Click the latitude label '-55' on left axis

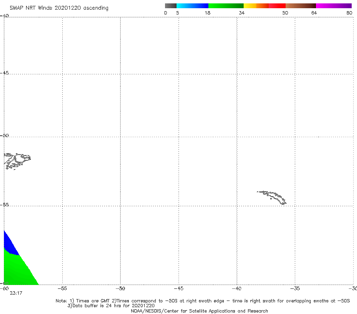(x=4, y=204)
